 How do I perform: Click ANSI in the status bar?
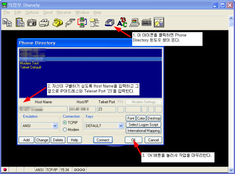[x=40, y=170]
